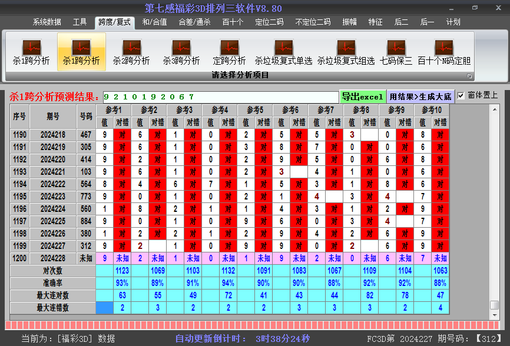Click the ribbon group launcher icon beside 请选择分析项目
This screenshot has width=510, height=346.
point(469,76)
